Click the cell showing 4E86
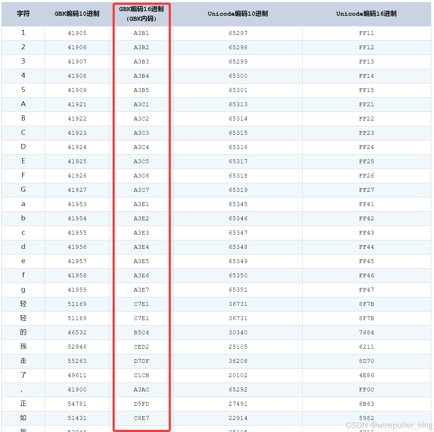434x432 pixels. click(x=367, y=375)
